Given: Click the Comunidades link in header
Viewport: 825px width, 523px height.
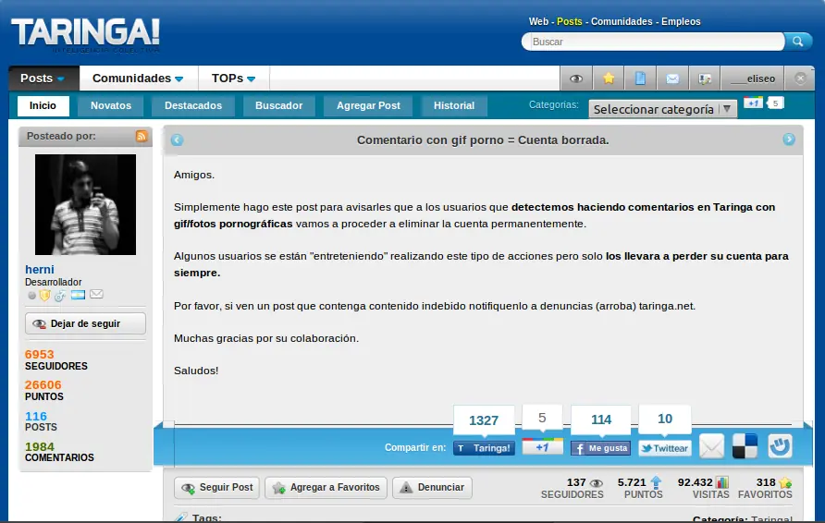Looking at the screenshot, I should [622, 21].
